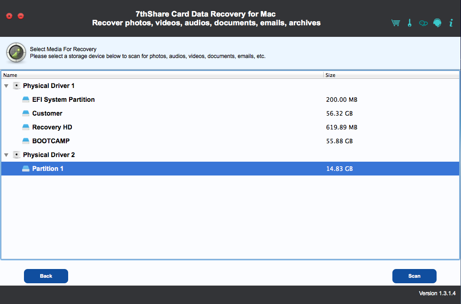Open support via the headset icon
Viewport: 461px width, 304px height.
(438, 23)
